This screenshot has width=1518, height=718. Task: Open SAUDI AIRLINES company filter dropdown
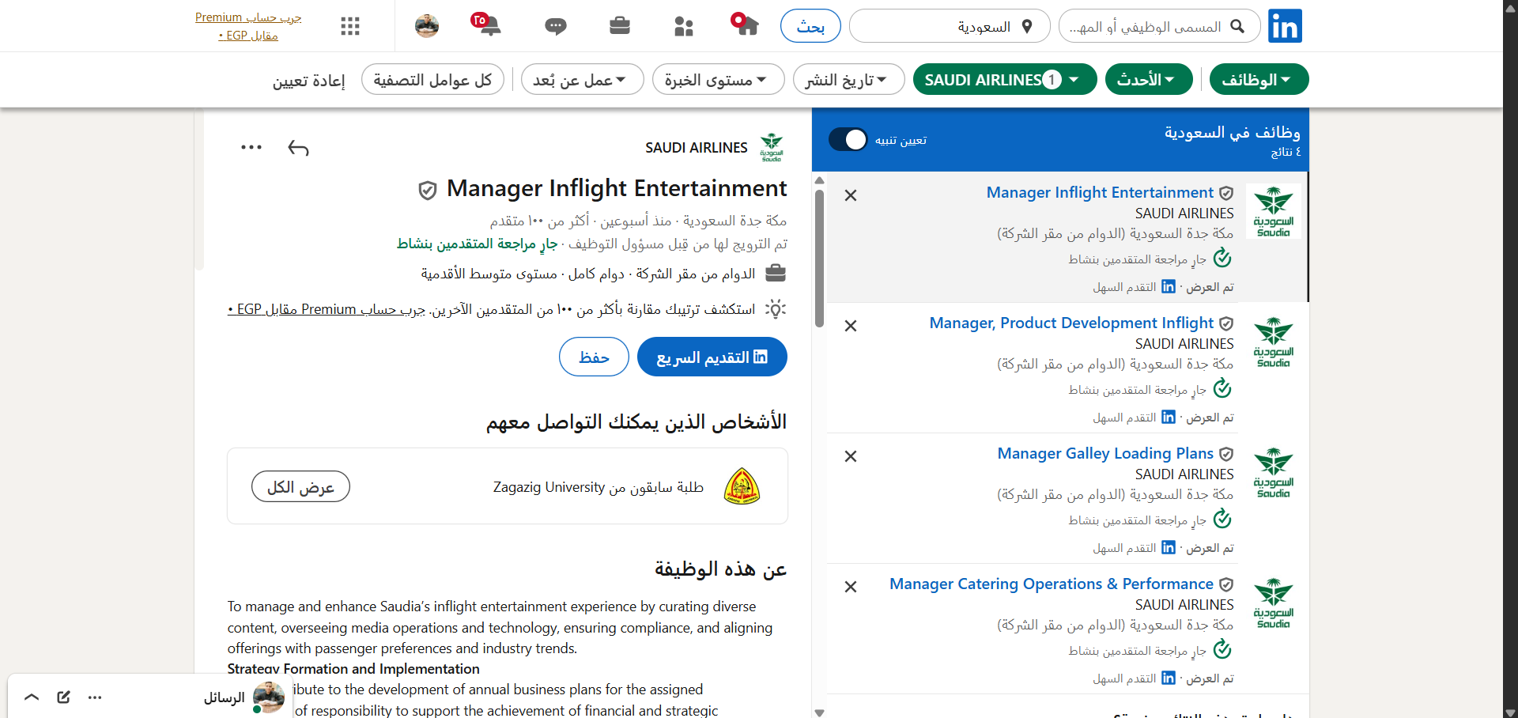tap(1004, 80)
